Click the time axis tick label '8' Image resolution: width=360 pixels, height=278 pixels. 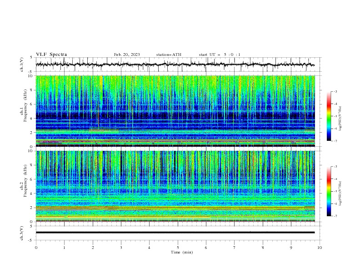coord(263,248)
